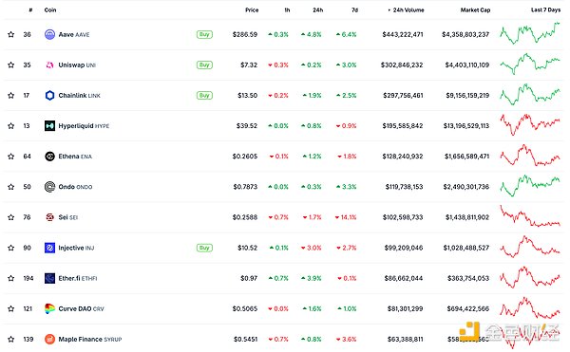570x352 pixels.
Task: Toggle favorite star for Aave
Action: click(11, 34)
